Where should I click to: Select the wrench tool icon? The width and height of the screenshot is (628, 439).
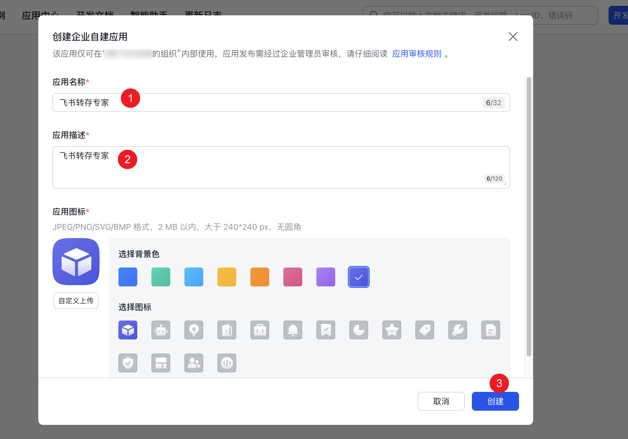click(458, 330)
